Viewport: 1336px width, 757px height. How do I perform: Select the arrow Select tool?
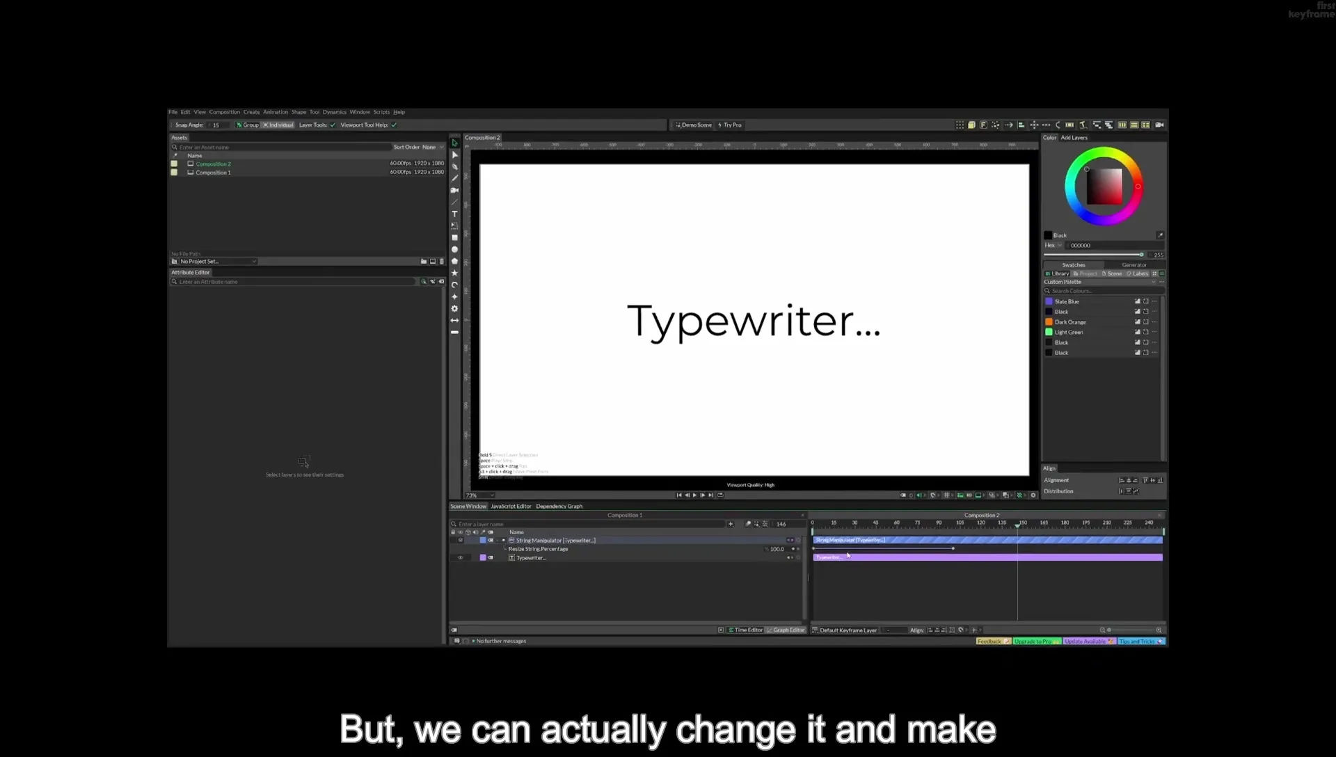tap(454, 143)
